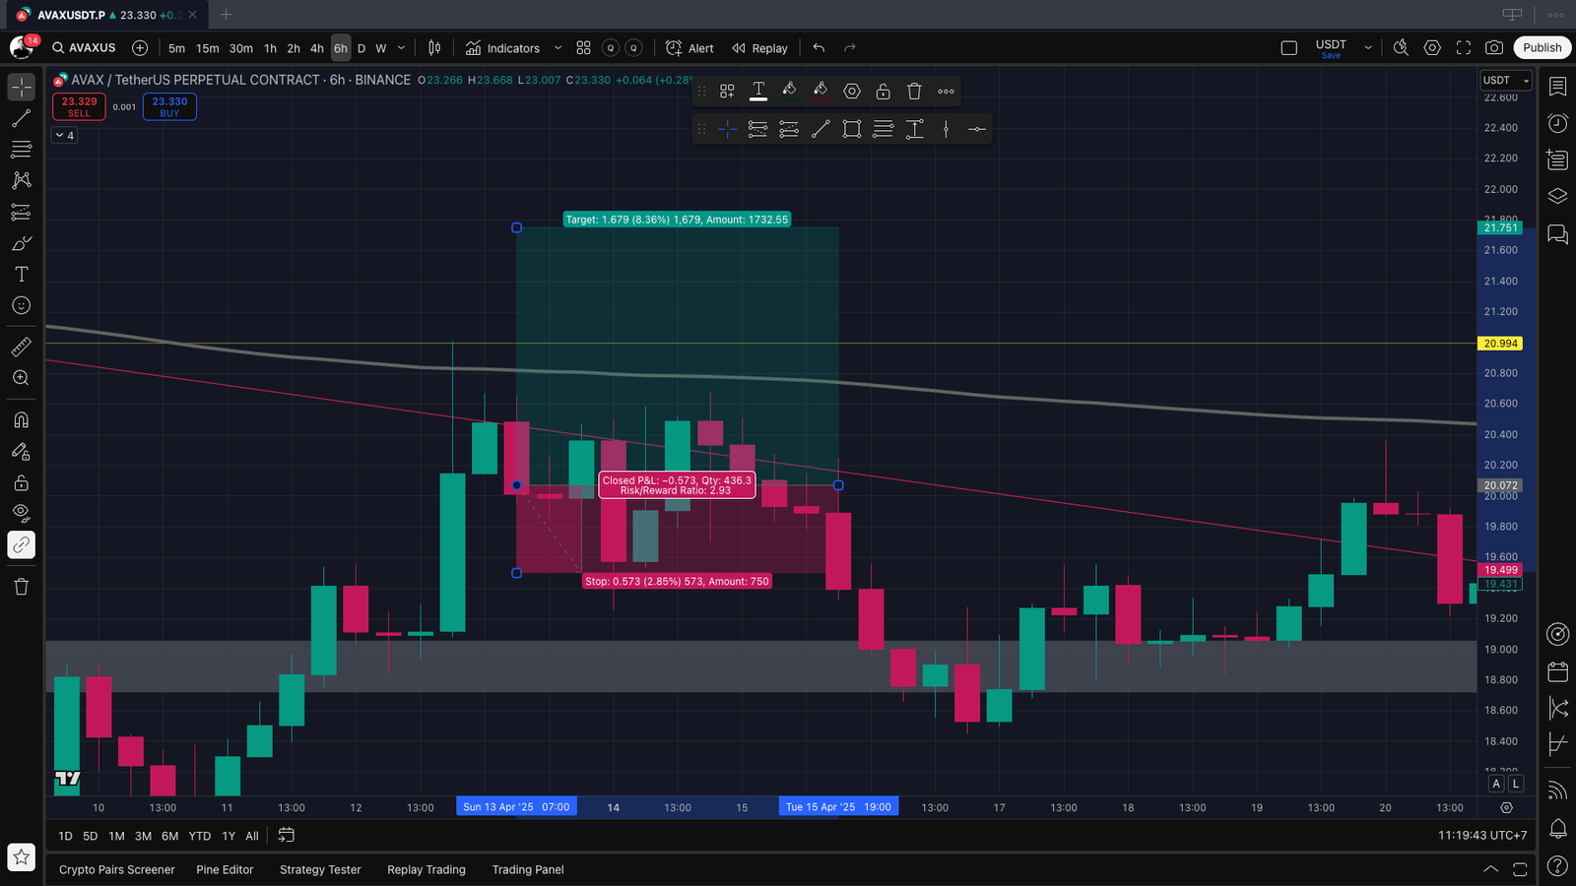1576x886 pixels.
Task: Open settings hexagon icon in floating drawing toolbar
Action: 852,92
